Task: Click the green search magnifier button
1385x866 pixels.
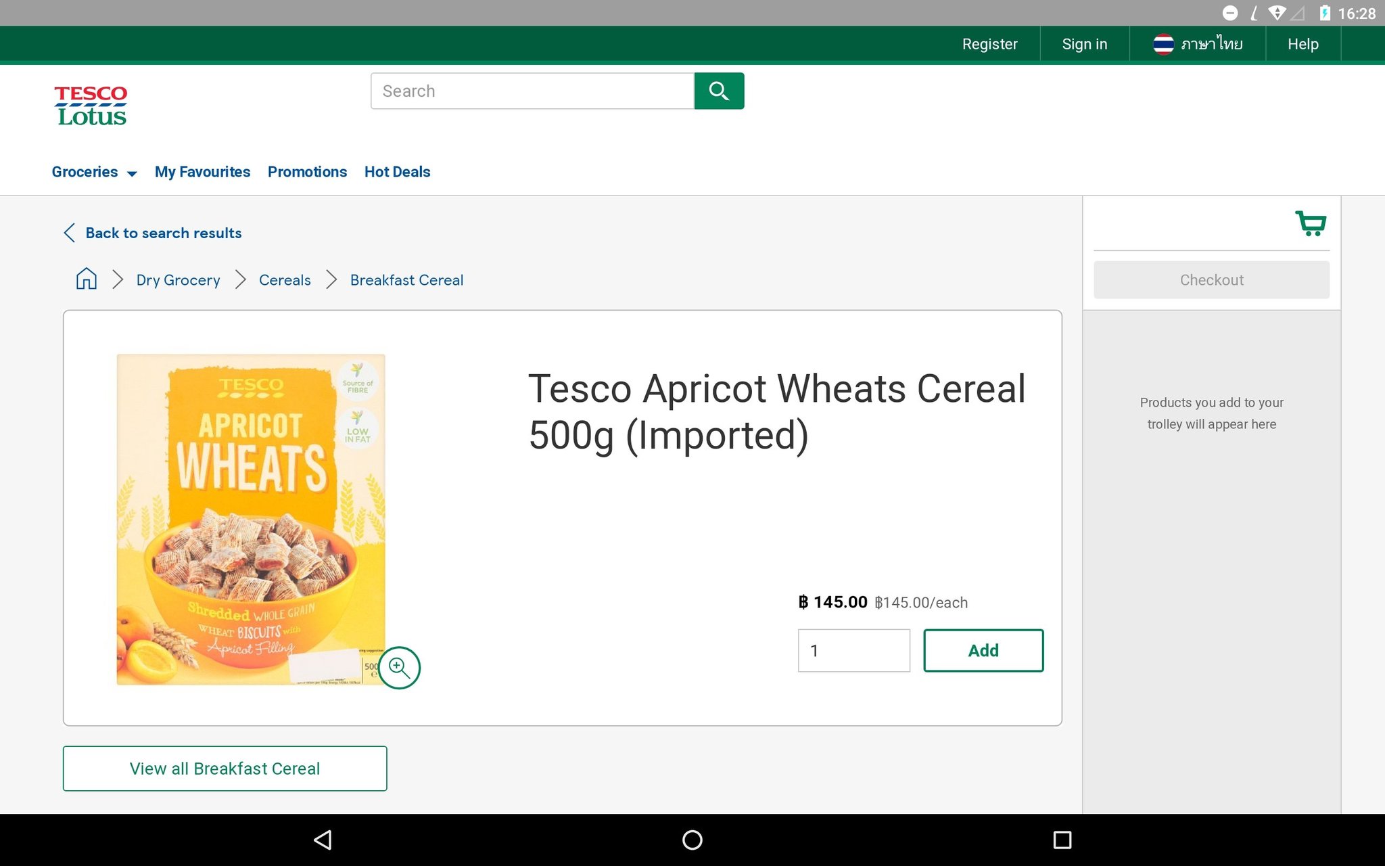Action: (x=719, y=91)
